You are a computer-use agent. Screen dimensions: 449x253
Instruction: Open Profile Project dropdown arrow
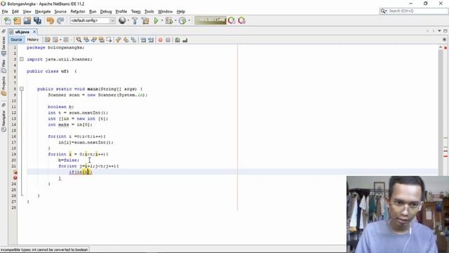(189, 20)
